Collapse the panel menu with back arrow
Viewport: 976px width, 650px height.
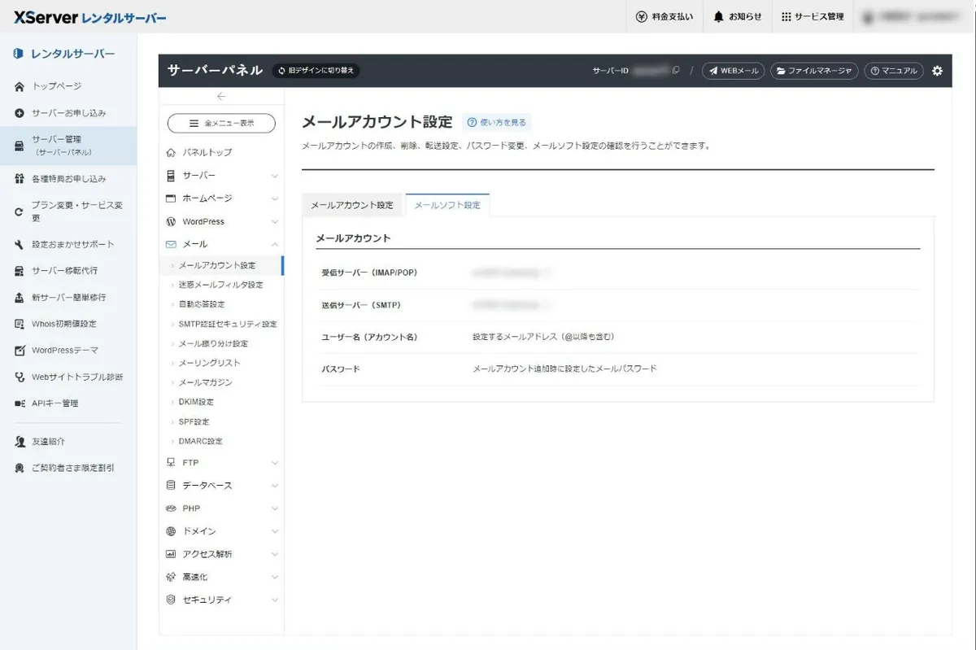click(221, 96)
